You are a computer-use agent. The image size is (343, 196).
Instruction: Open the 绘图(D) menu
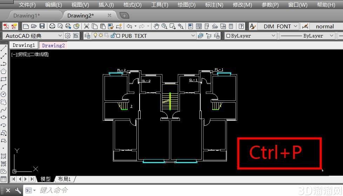pos(186,5)
